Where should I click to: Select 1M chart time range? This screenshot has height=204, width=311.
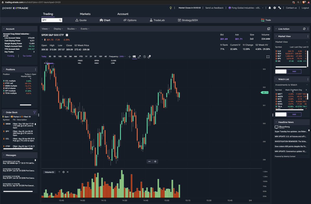coord(65,57)
